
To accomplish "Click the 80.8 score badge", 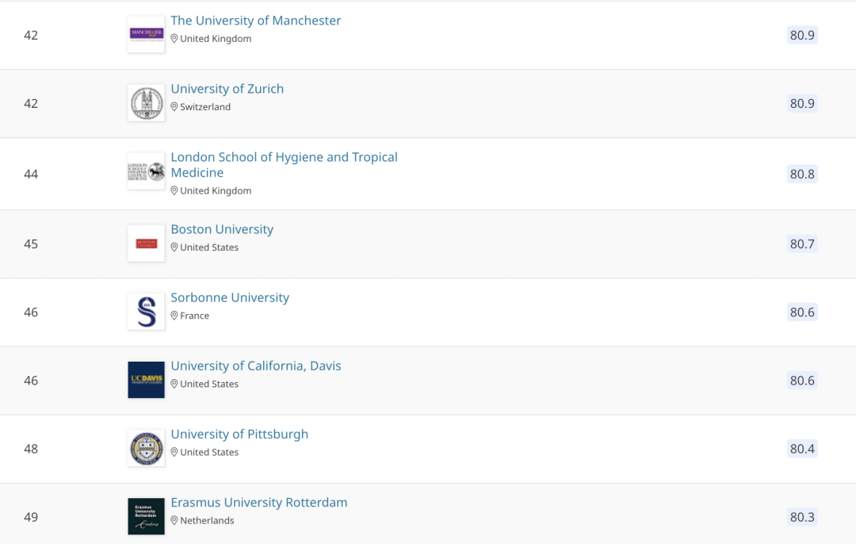I will pyautogui.click(x=802, y=174).
